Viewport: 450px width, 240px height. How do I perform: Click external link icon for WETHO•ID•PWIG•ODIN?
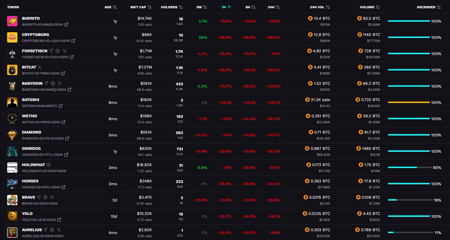(63, 122)
